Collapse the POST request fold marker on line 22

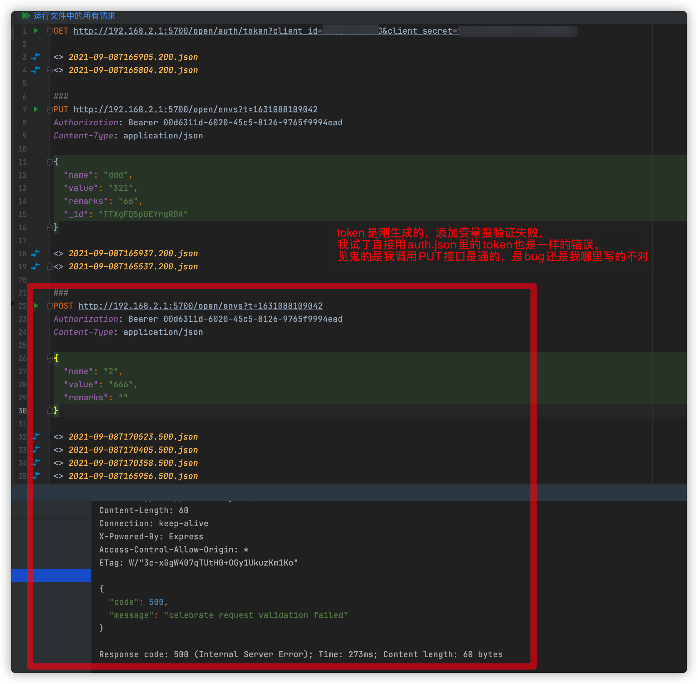pos(50,306)
